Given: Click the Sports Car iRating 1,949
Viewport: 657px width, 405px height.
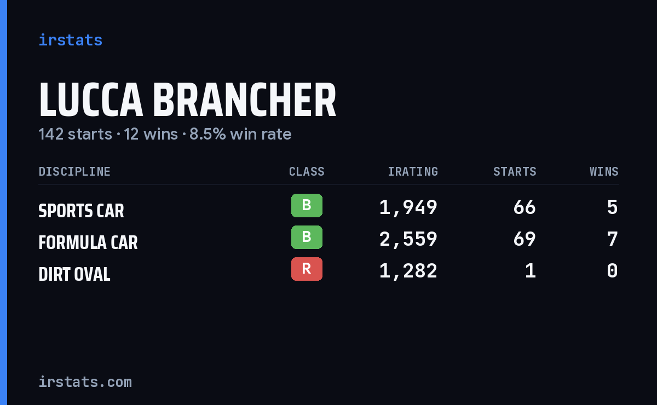Looking at the screenshot, I should (408, 207).
